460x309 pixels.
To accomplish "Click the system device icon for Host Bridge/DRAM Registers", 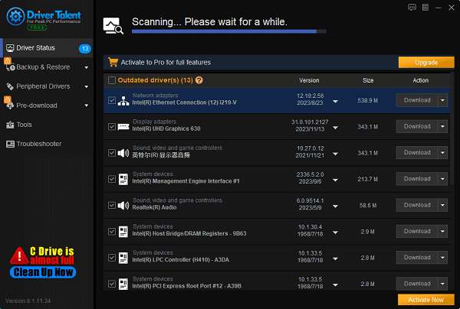I will pyautogui.click(x=123, y=232).
